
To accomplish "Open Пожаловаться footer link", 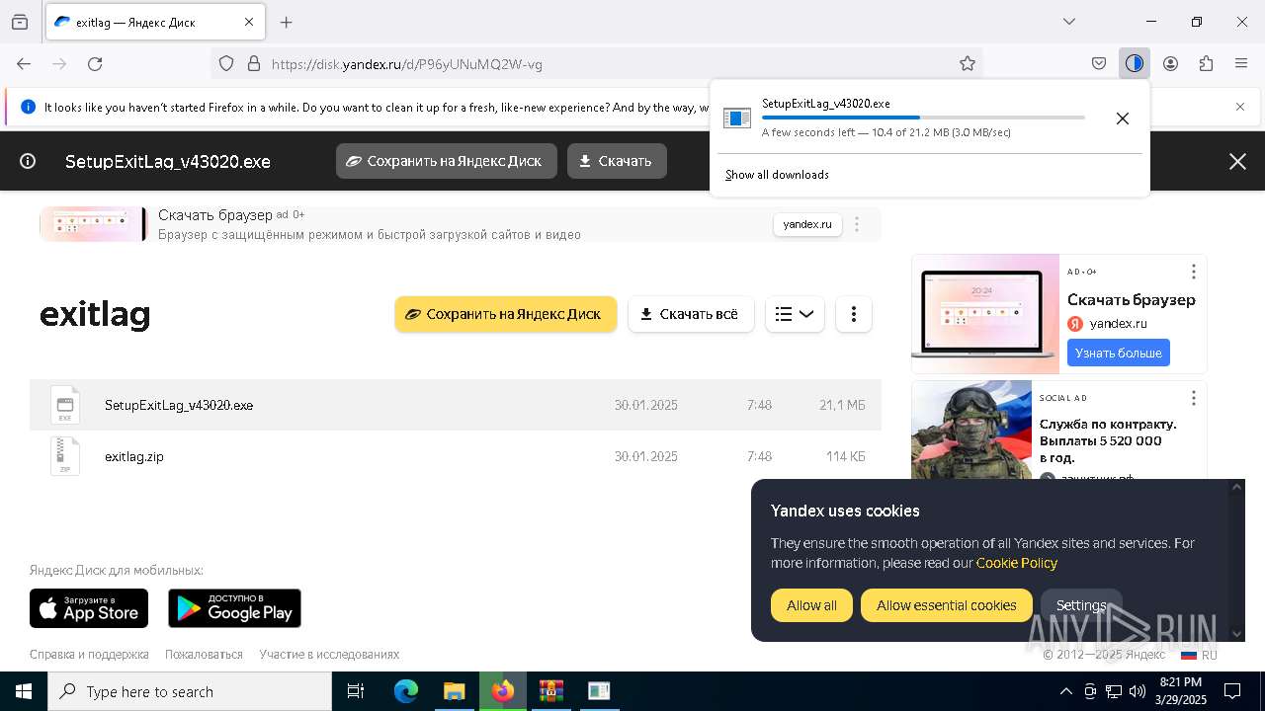I will pos(204,654).
